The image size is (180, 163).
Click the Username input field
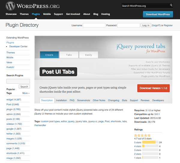pos(94,25)
